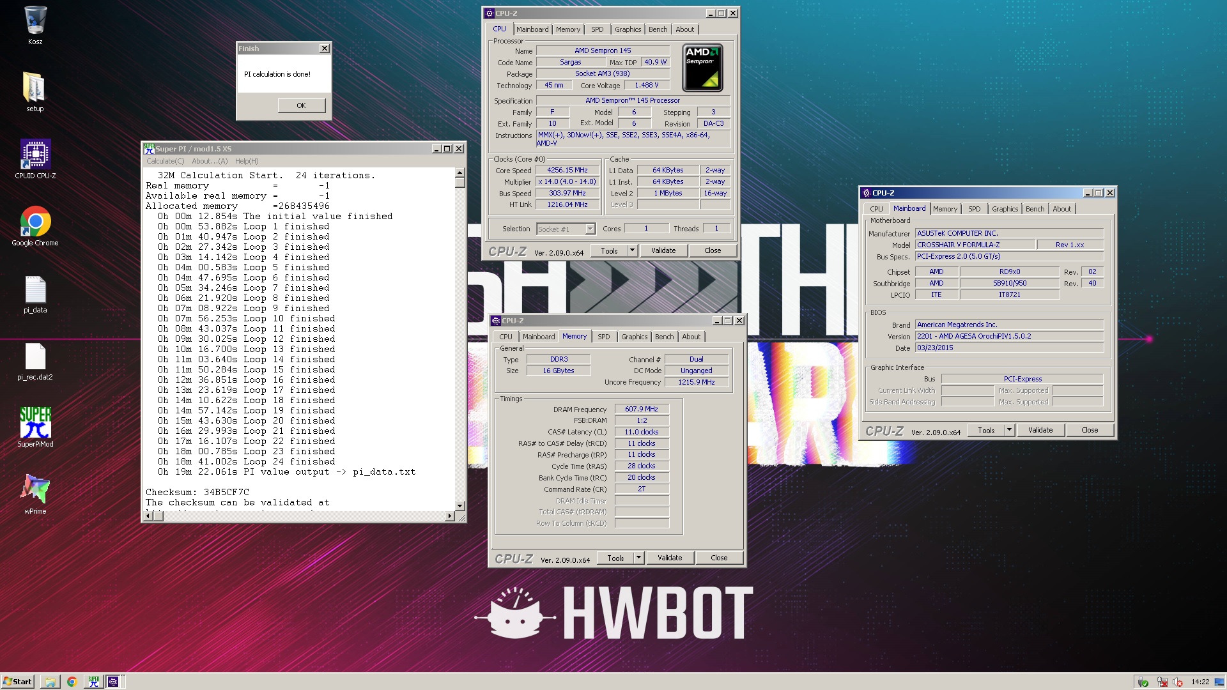The width and height of the screenshot is (1227, 690).
Task: Click Close in CPU tab window
Action: 713,251
